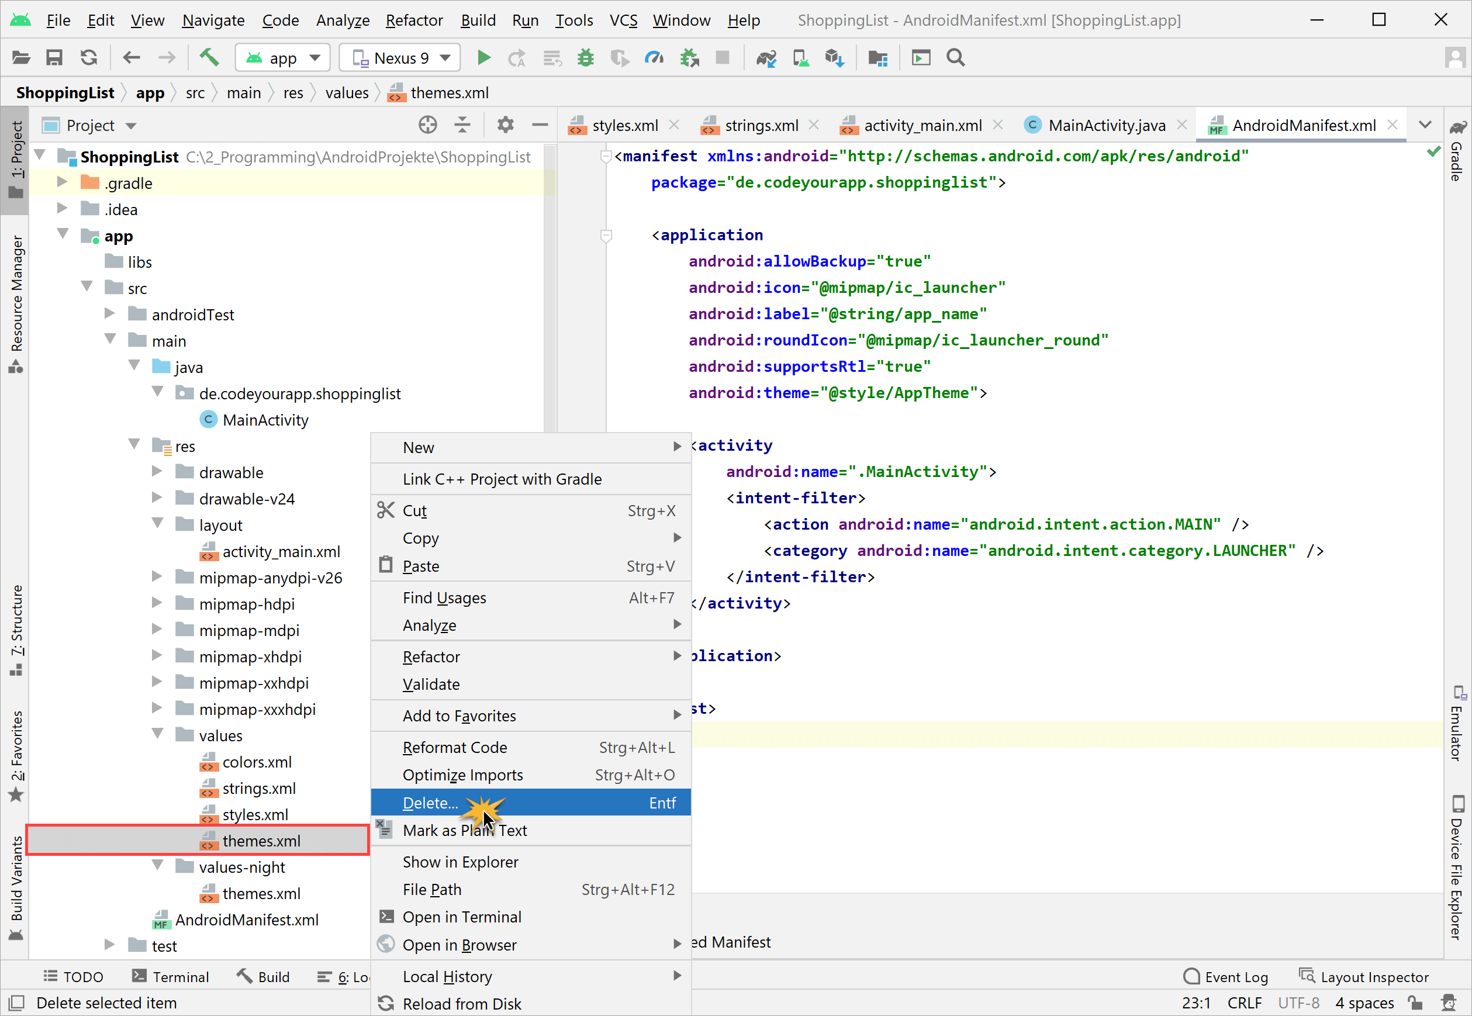Click the Open folder toolbar icon

(x=21, y=58)
